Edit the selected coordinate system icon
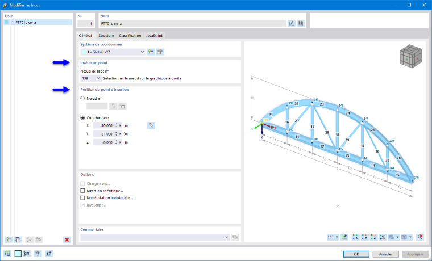Screen dimensions: 432x261 (x=160, y=52)
